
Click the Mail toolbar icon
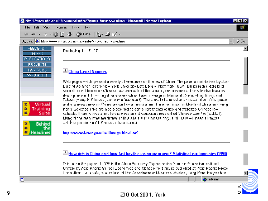pyautogui.click(x=99, y=35)
